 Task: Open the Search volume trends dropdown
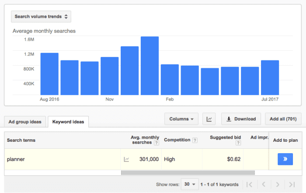41,17
